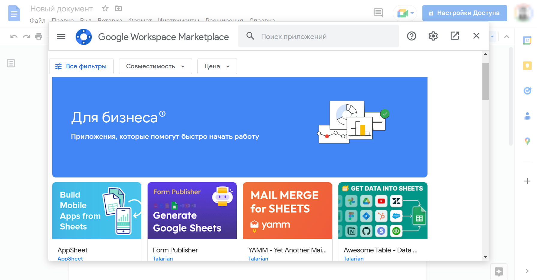Click the Для бизнеса banner

240,127
